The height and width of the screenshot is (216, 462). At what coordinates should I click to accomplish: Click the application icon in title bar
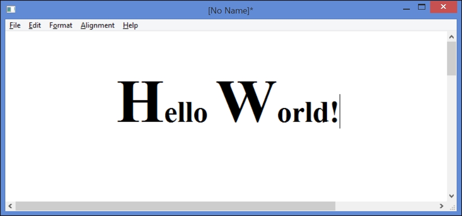tap(11, 10)
